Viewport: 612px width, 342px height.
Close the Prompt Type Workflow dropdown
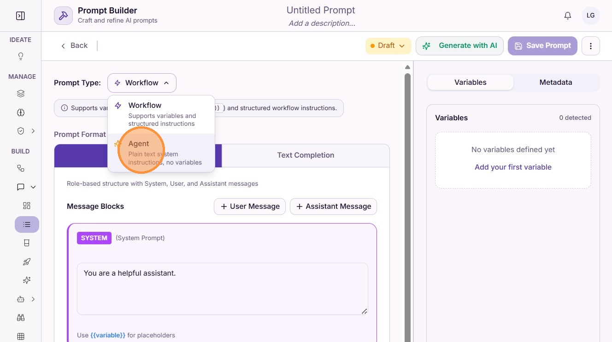tap(142, 83)
